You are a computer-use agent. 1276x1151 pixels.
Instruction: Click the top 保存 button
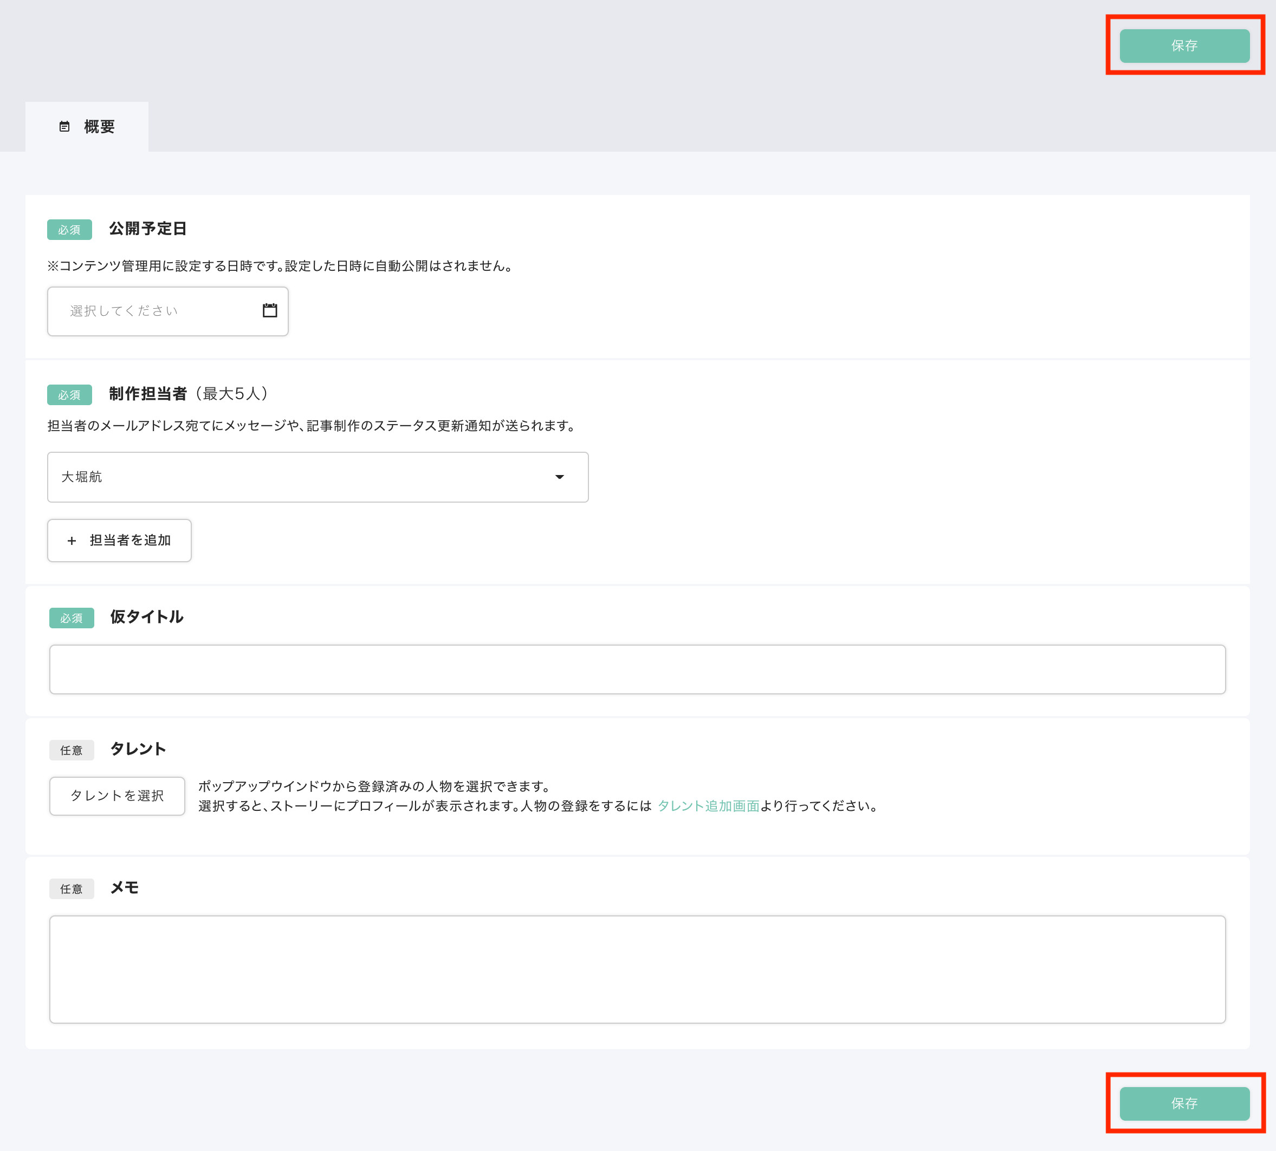pos(1184,45)
